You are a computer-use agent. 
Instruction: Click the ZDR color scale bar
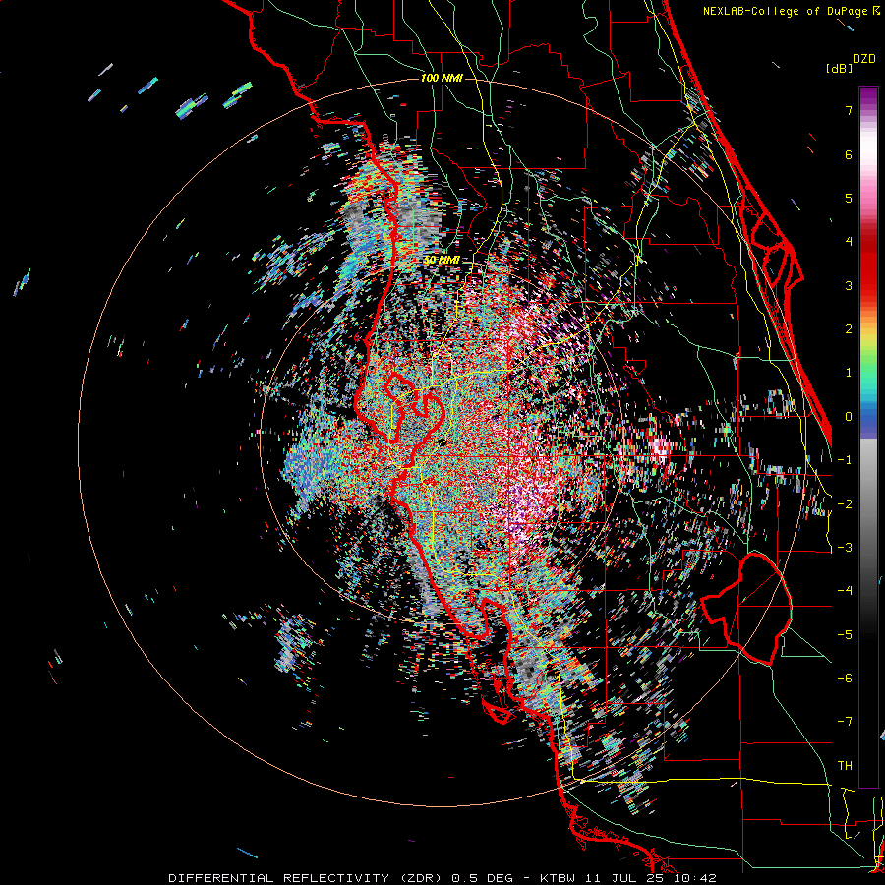click(x=868, y=437)
